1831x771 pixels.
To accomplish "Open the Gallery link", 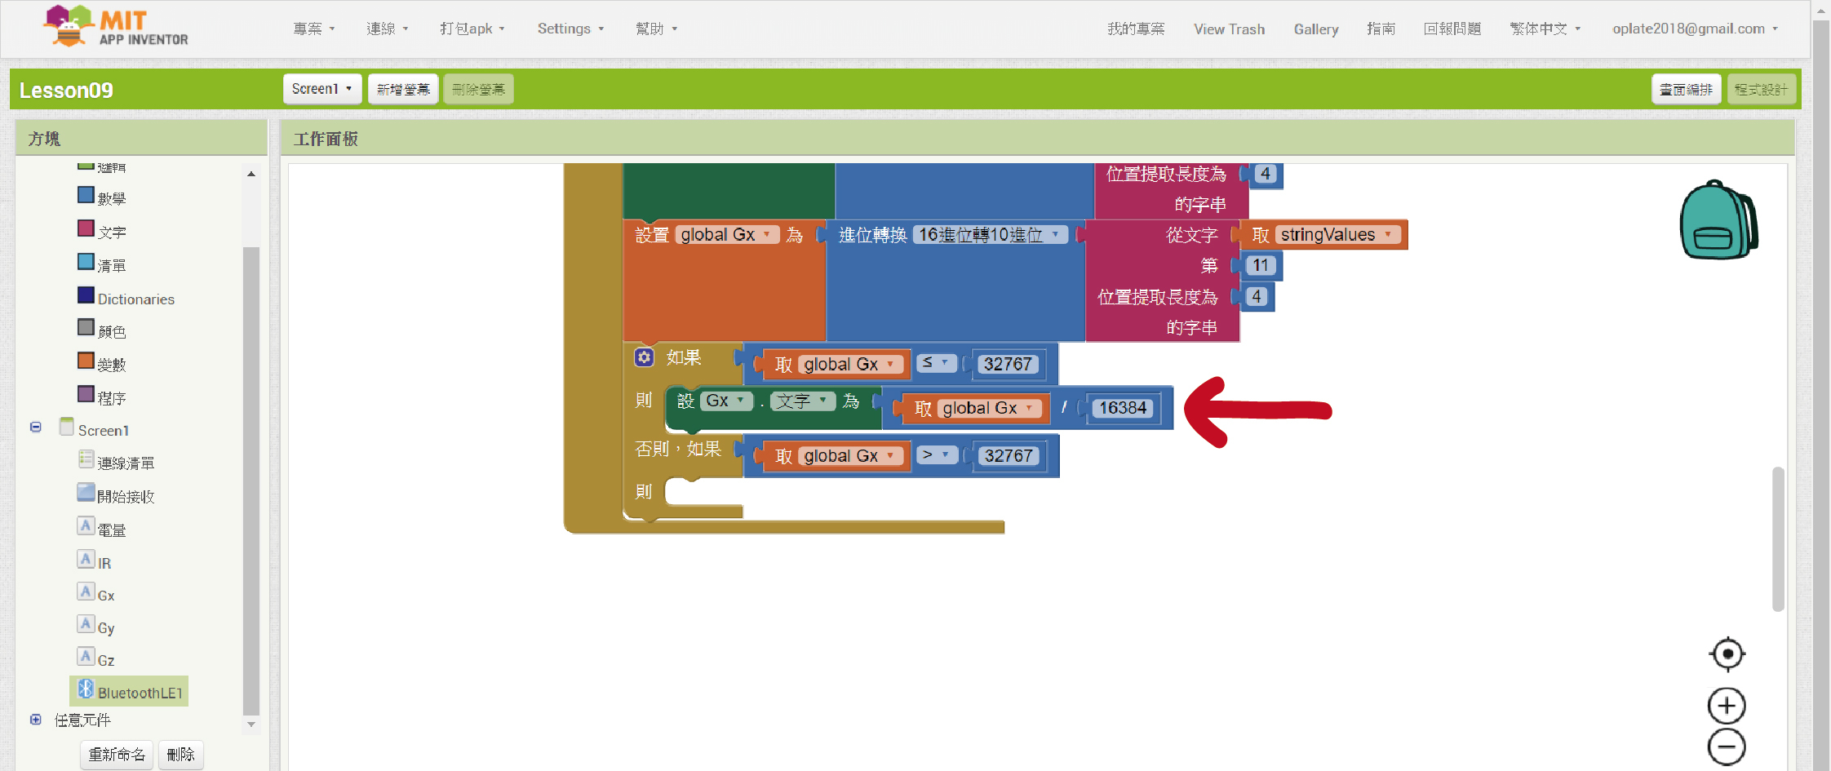I will click(1315, 29).
